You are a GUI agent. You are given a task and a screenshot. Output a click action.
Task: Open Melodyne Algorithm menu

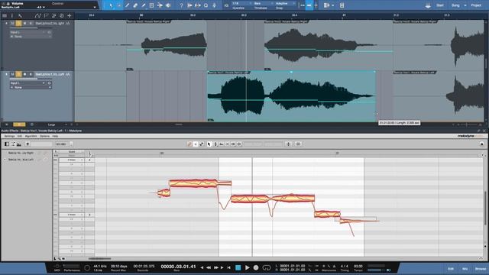coord(31,136)
